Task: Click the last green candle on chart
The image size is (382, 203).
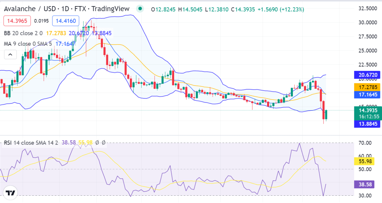Action: 326,115
